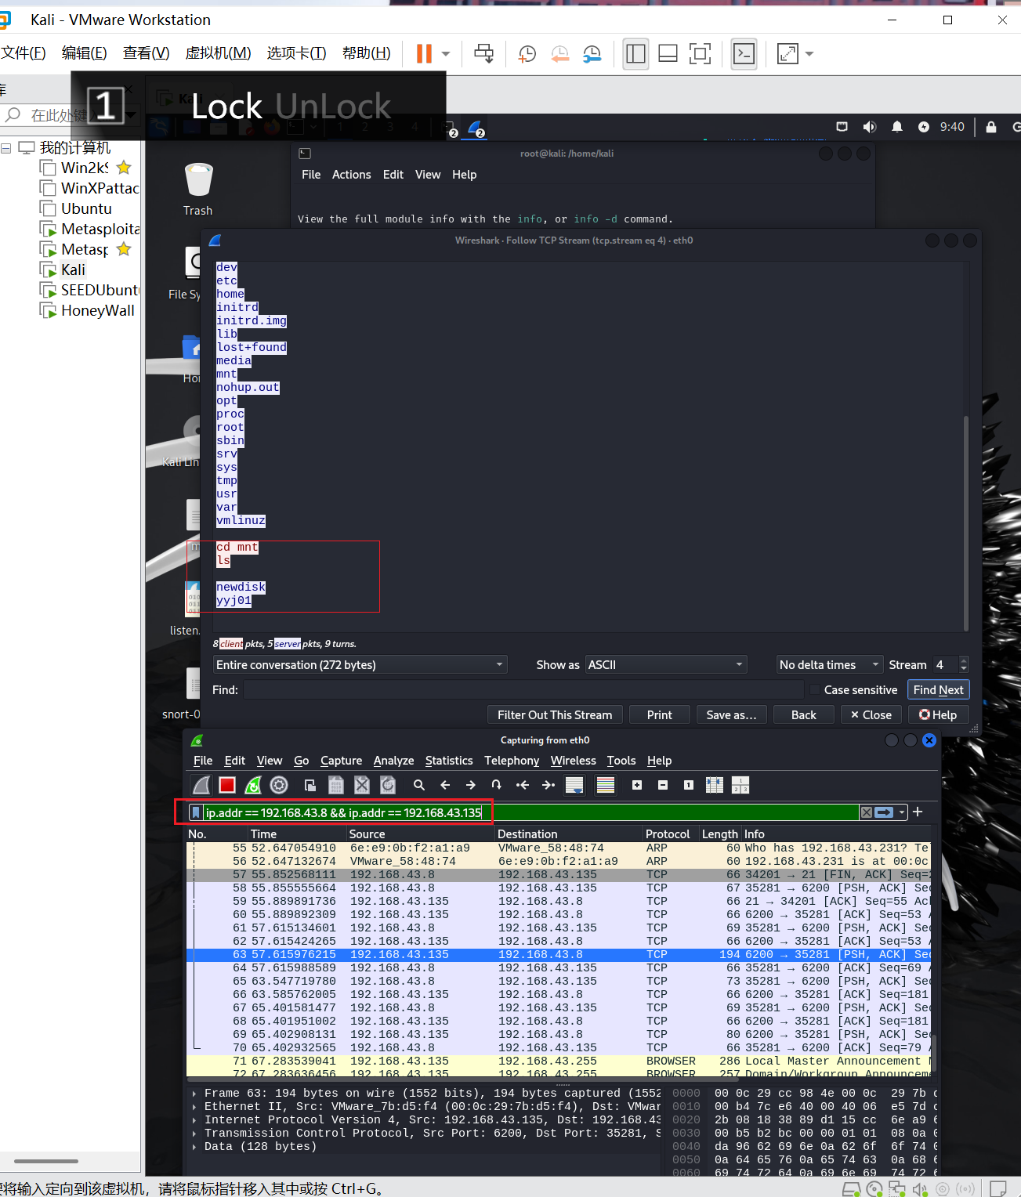This screenshot has height=1197, width=1021.
Task: Open the VMware 选项卡(T) menu
Action: [296, 53]
